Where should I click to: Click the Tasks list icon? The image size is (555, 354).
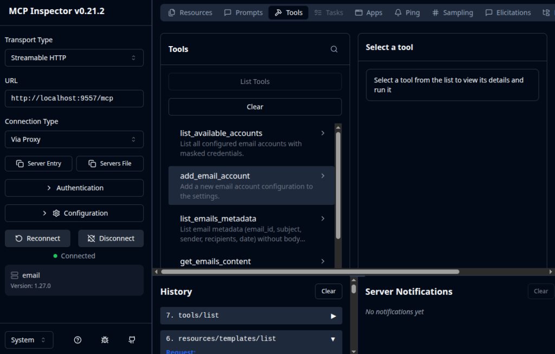coord(318,13)
